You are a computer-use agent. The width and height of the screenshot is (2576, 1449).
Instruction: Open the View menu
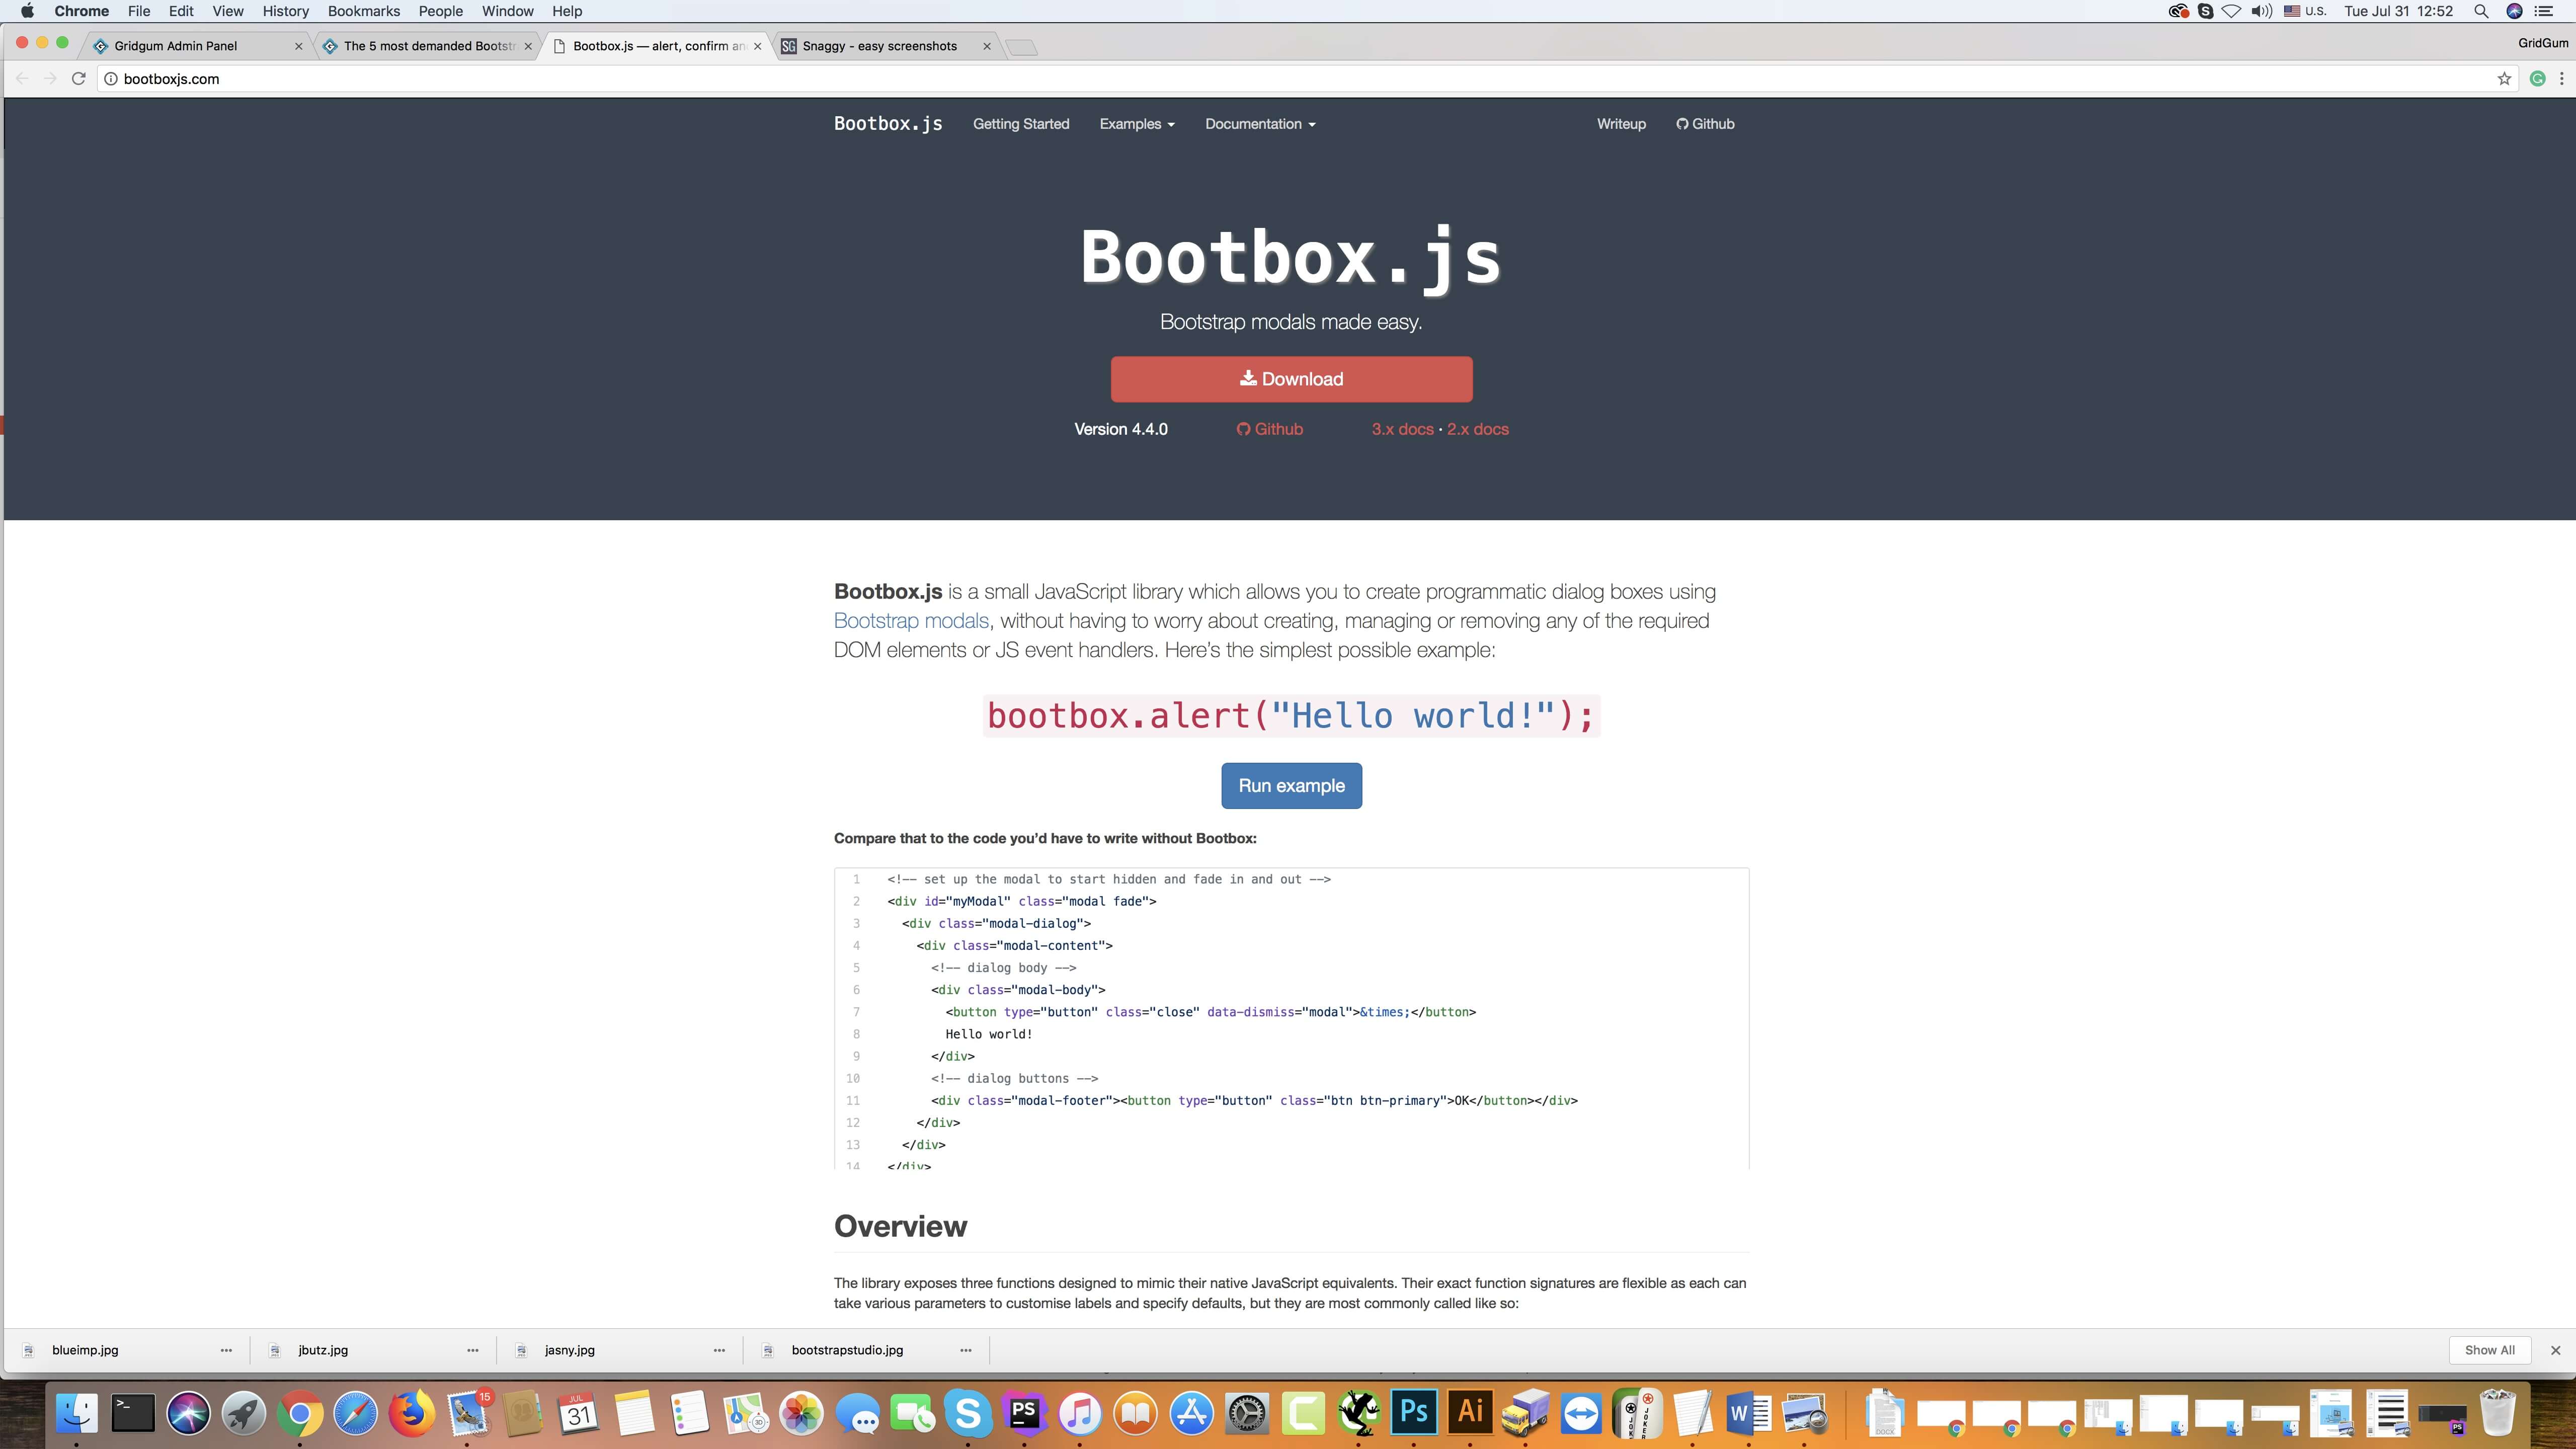(x=228, y=11)
